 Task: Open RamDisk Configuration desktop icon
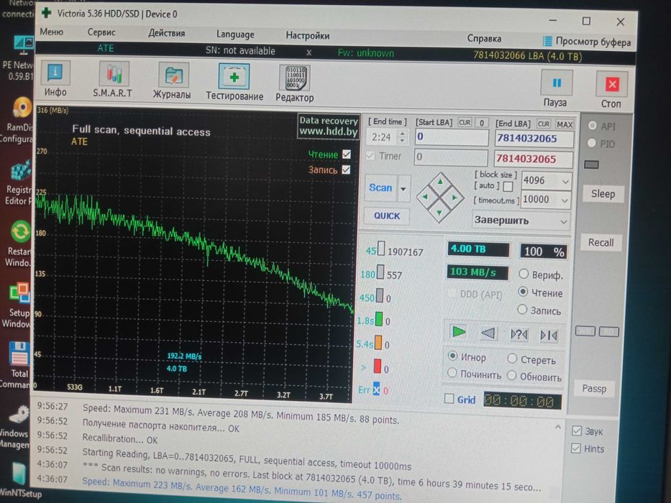tap(21, 120)
